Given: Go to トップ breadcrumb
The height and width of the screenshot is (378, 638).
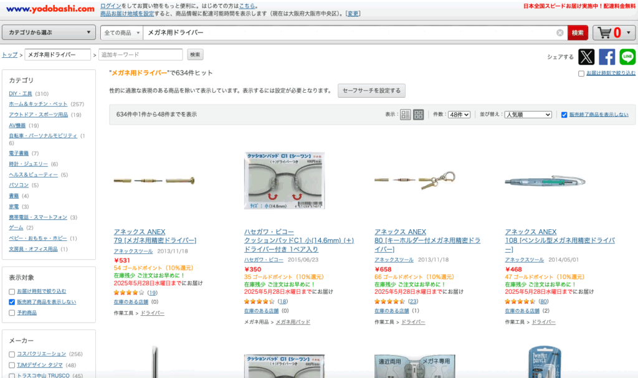Looking at the screenshot, I should [10, 55].
